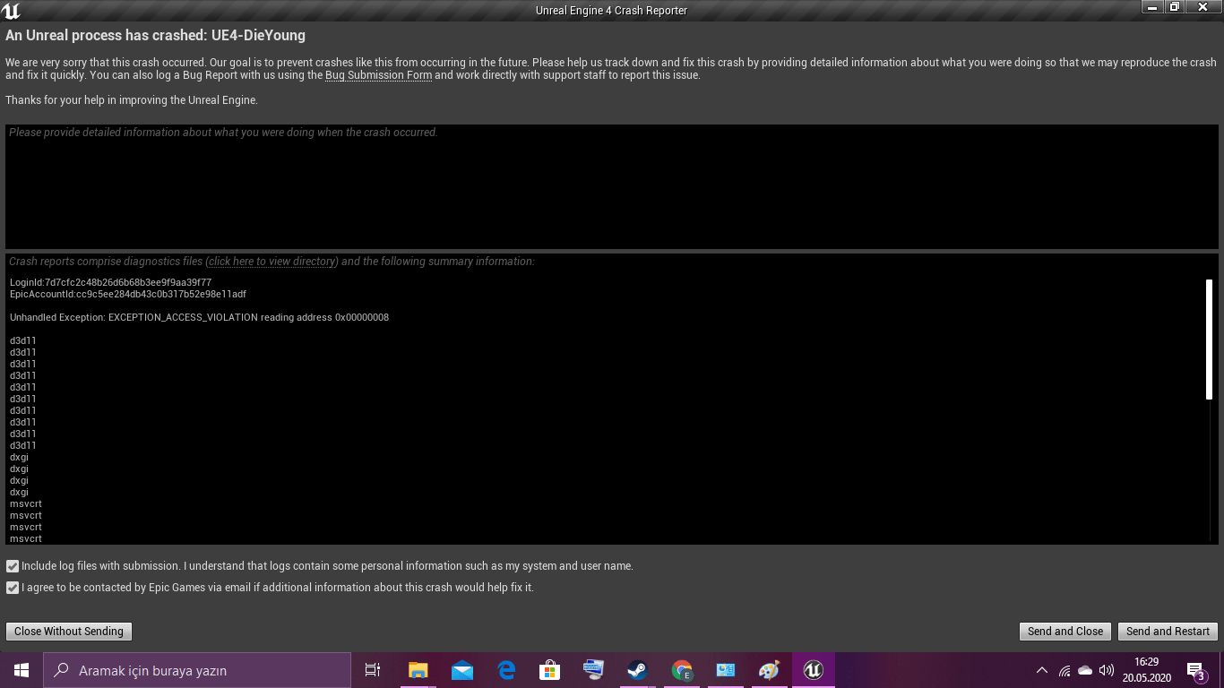Click the Unhandled Exception ACCESS_VIOLATION line

pos(199,317)
